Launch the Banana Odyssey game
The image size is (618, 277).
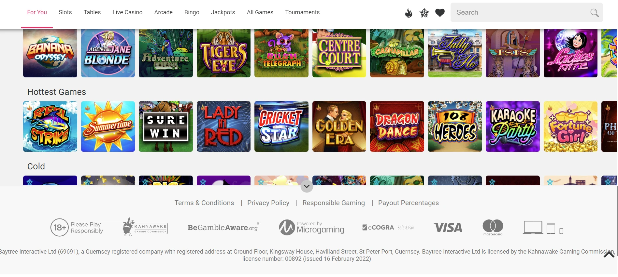tap(50, 53)
